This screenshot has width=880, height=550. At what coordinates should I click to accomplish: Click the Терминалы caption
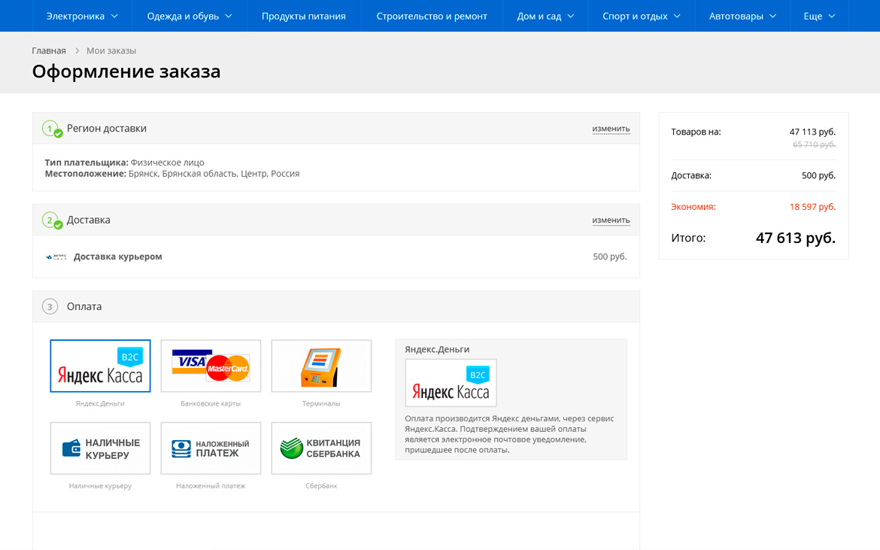pos(321,403)
